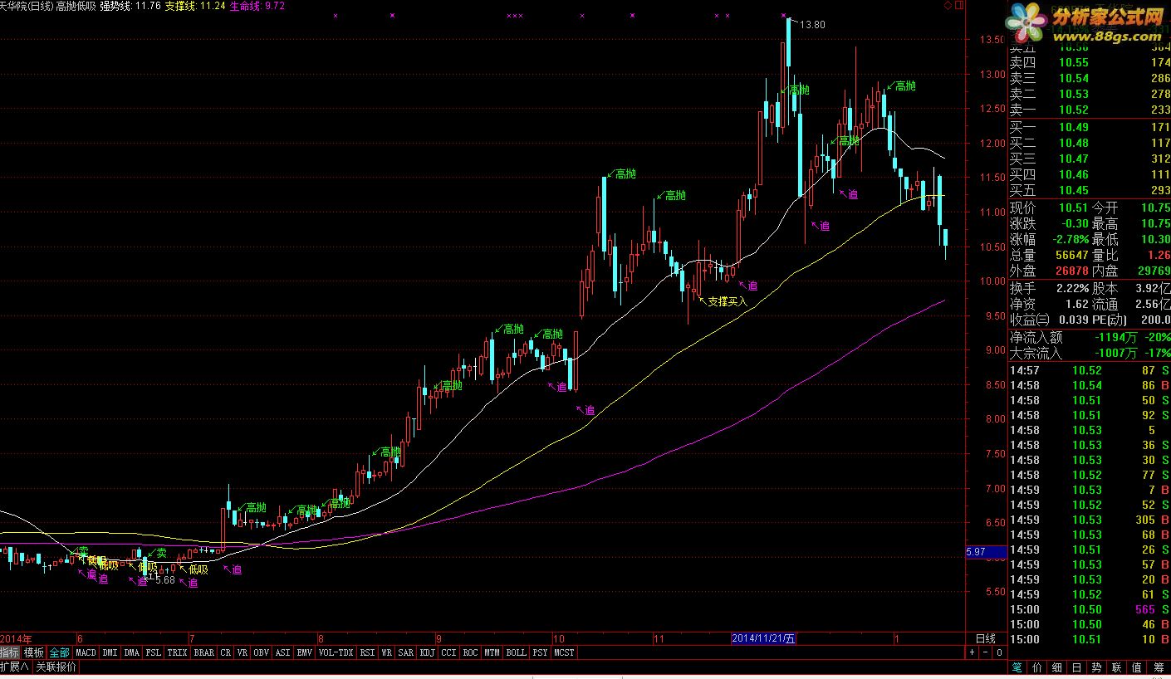Screen dimensions: 1171x679
Task: Apply the RSI indicator
Action: click(x=367, y=652)
